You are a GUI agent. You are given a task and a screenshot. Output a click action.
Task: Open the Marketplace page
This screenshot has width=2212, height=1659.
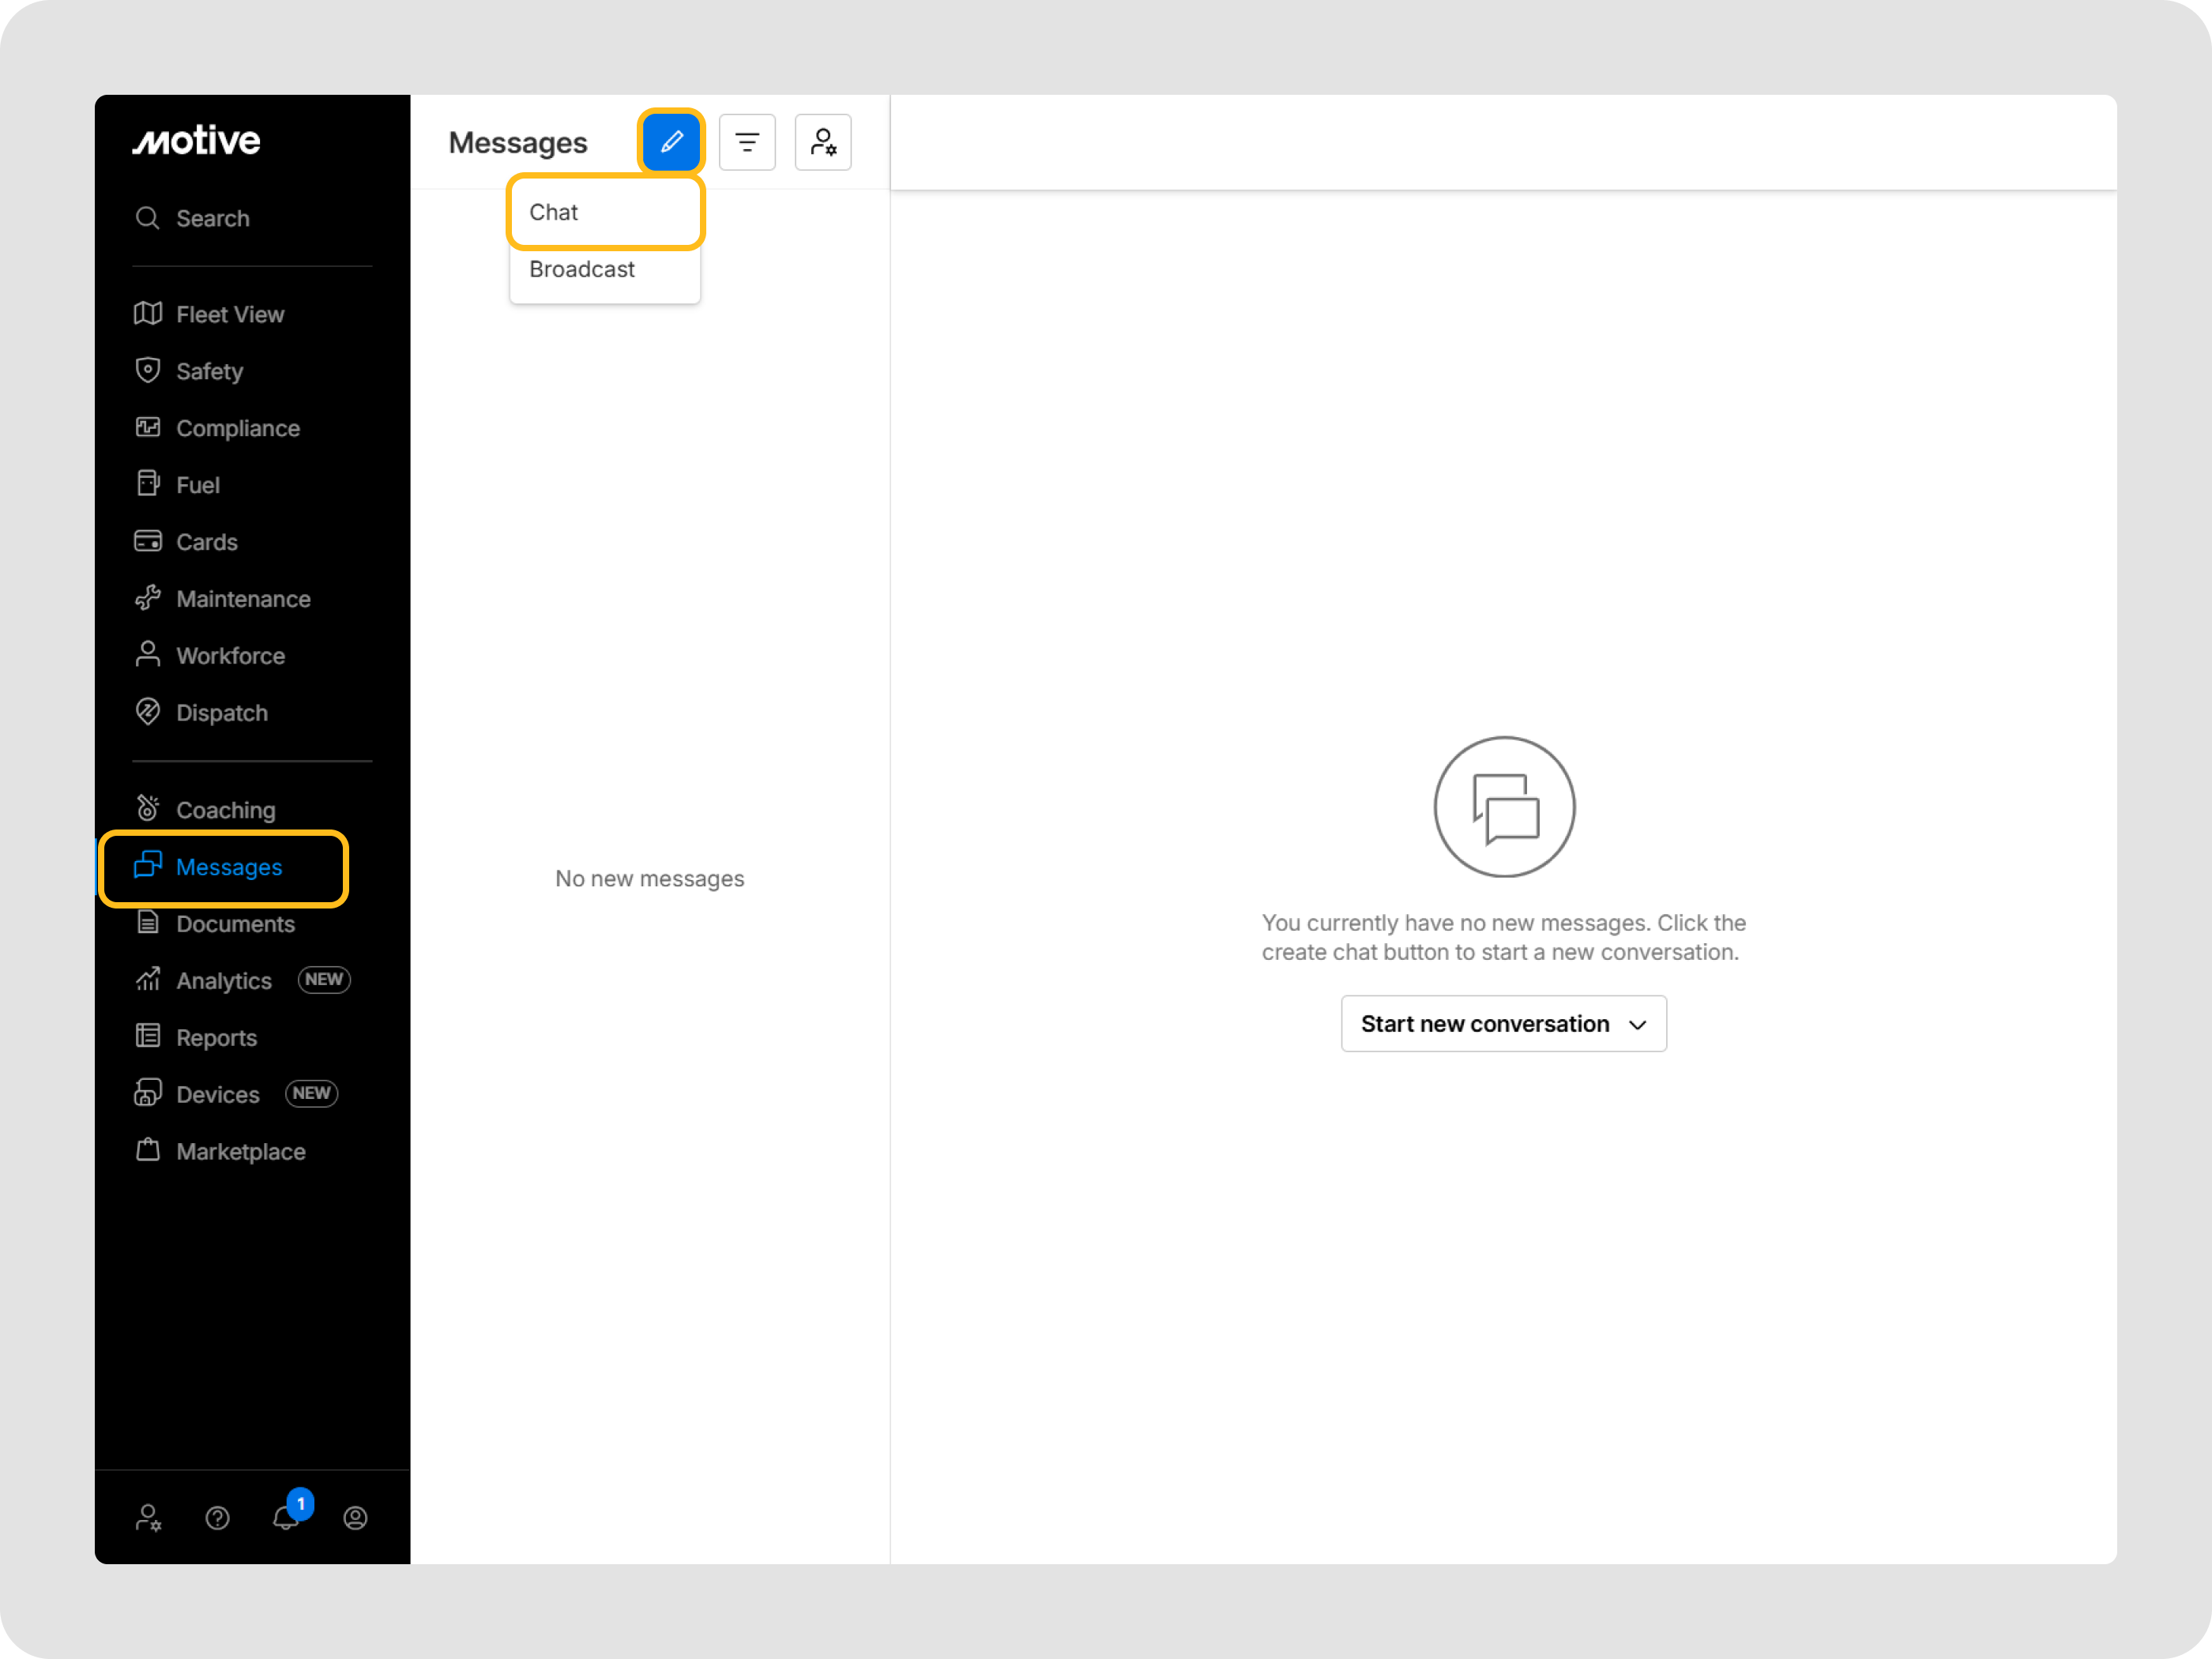click(240, 1151)
